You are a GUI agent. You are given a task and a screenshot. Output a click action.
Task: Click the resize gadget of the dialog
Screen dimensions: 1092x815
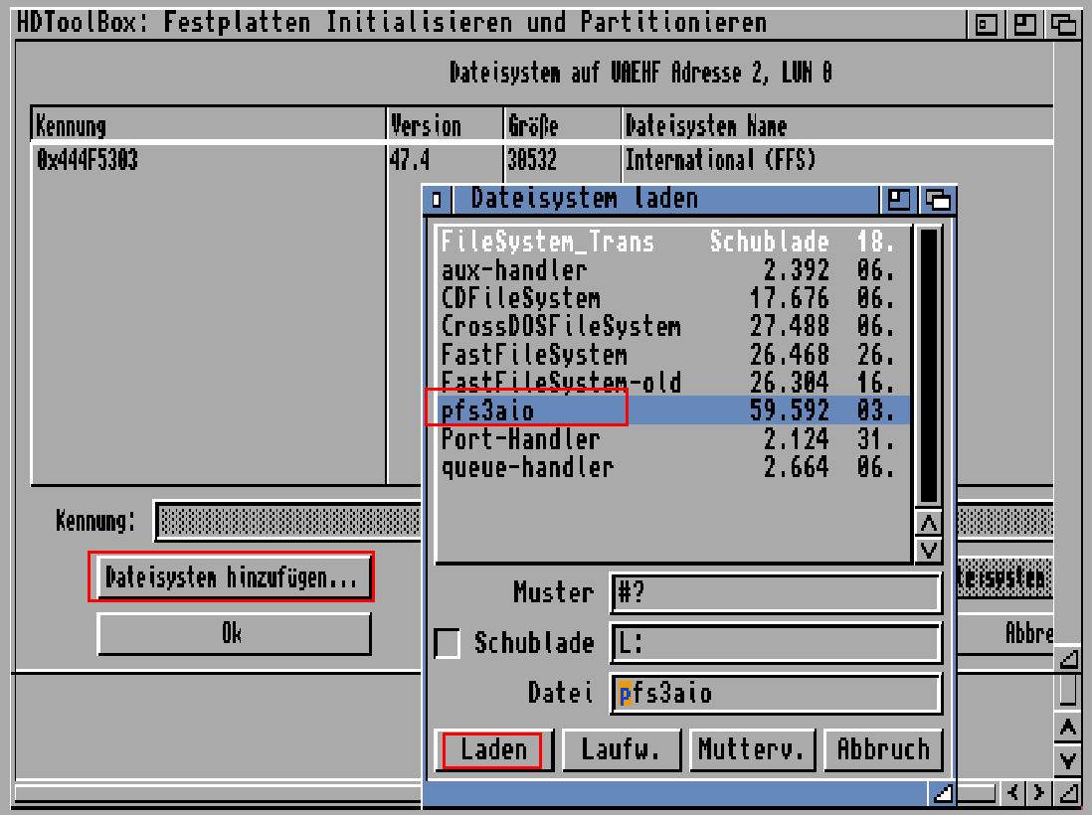click(x=943, y=793)
